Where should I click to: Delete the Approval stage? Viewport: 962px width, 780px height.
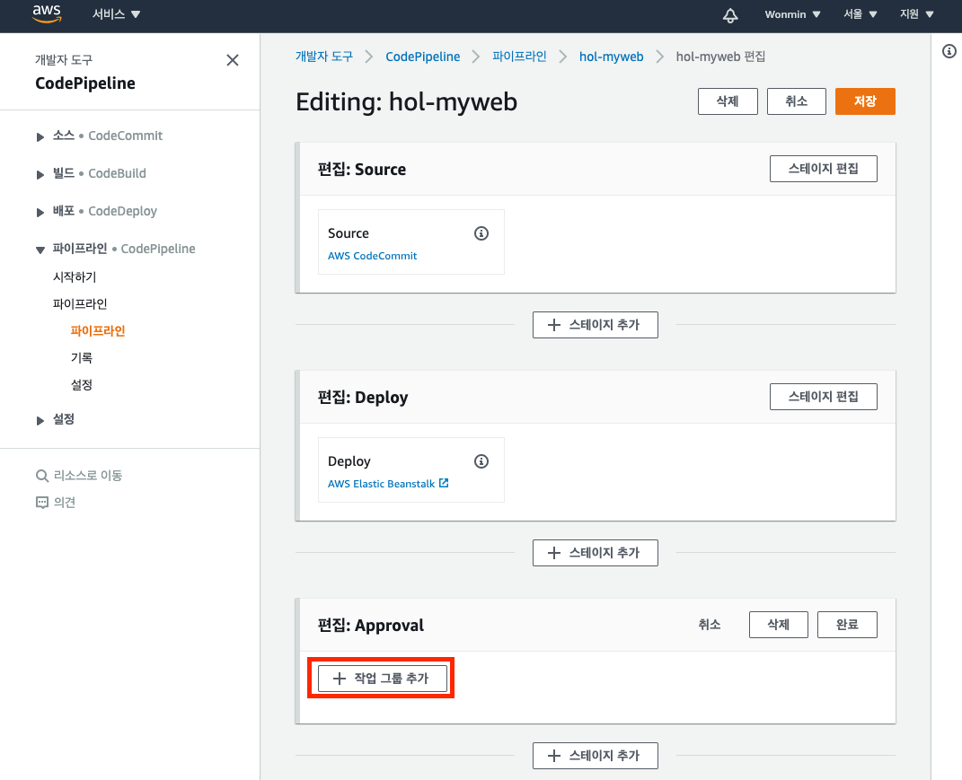click(x=779, y=624)
